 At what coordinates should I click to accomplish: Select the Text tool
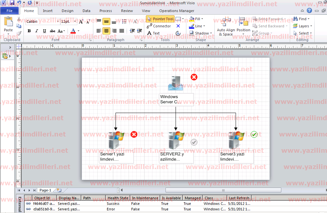pos(153,33)
